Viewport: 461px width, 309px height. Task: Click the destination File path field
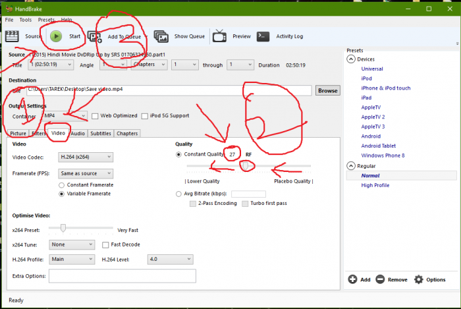pos(169,90)
